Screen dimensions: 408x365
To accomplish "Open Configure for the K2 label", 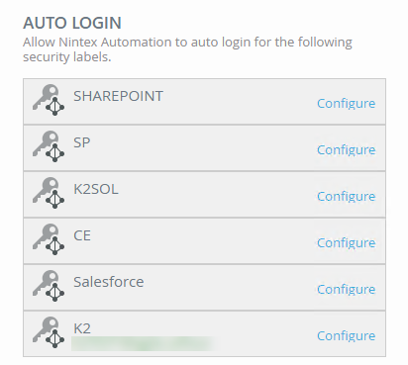I will coord(346,336).
